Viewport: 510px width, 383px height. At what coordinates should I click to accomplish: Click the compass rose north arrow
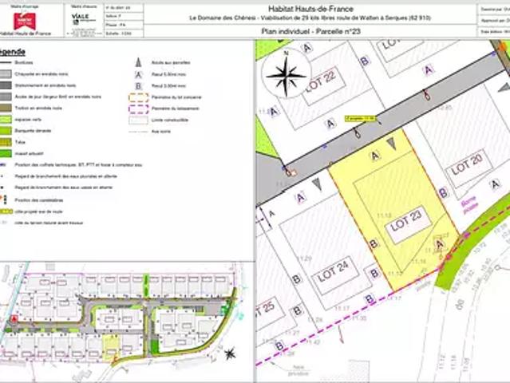[286, 76]
